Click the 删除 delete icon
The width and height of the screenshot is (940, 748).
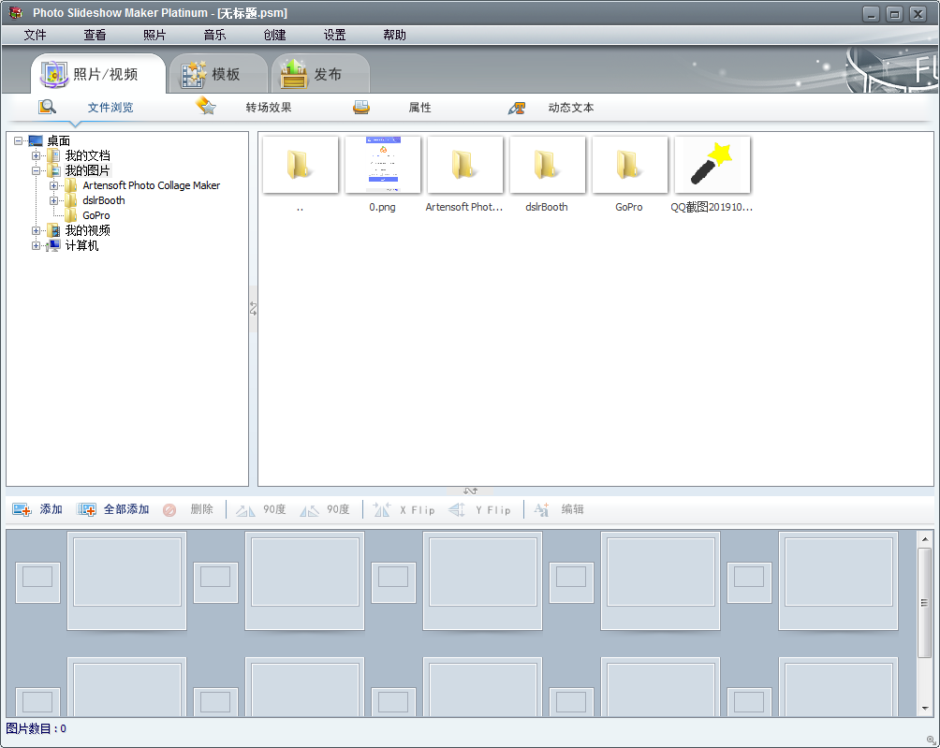169,510
